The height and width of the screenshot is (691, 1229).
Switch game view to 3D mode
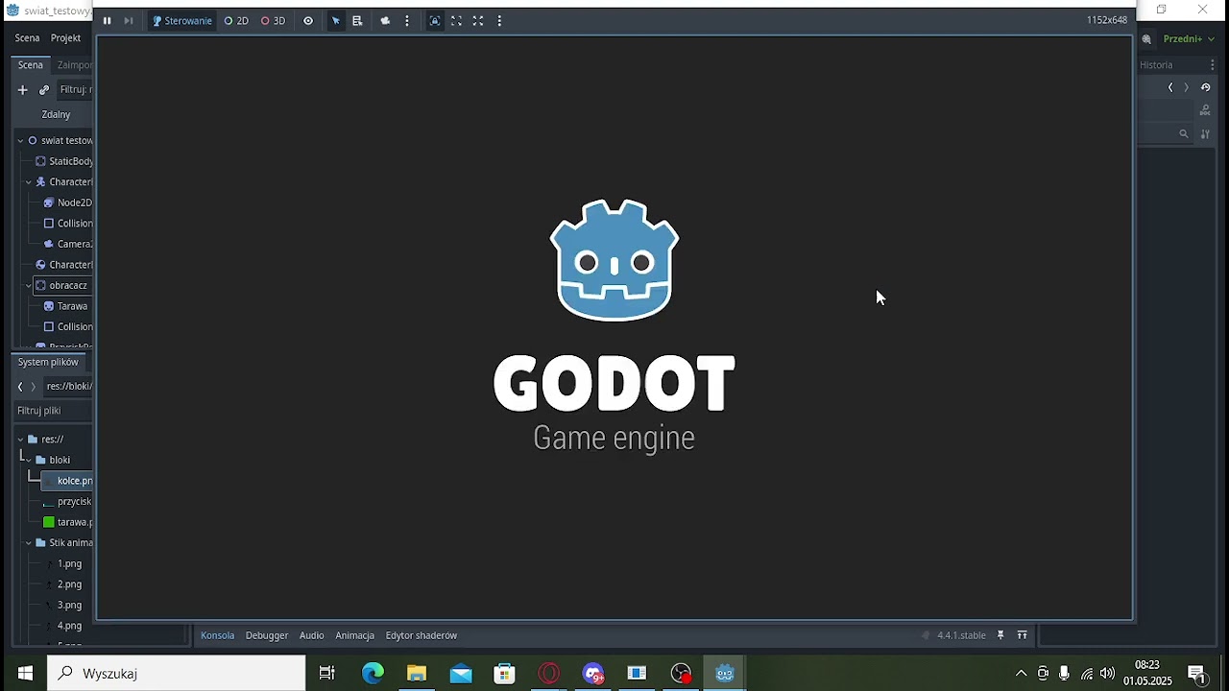[x=274, y=21]
